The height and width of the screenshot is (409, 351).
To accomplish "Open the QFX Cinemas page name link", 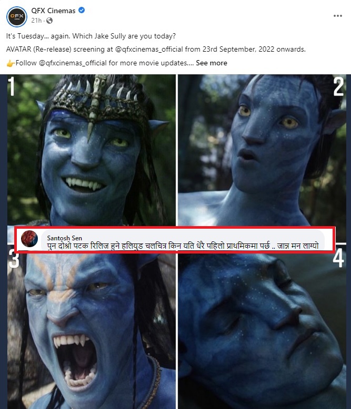I will pos(53,11).
